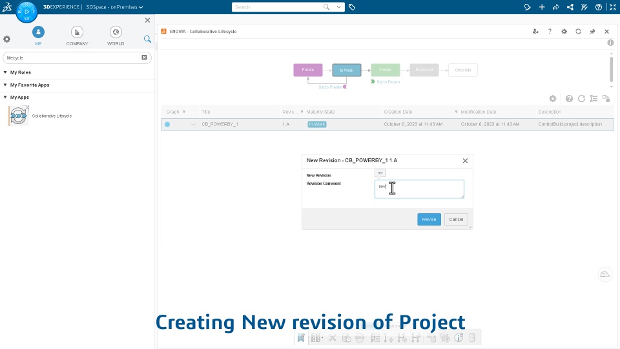
Task: Launch the Collaborative Lifecycle app
Action: coord(19,116)
